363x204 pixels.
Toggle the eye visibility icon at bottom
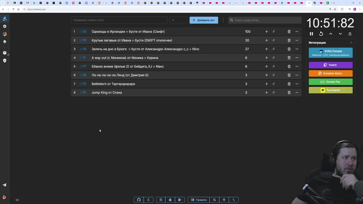tap(17, 200)
